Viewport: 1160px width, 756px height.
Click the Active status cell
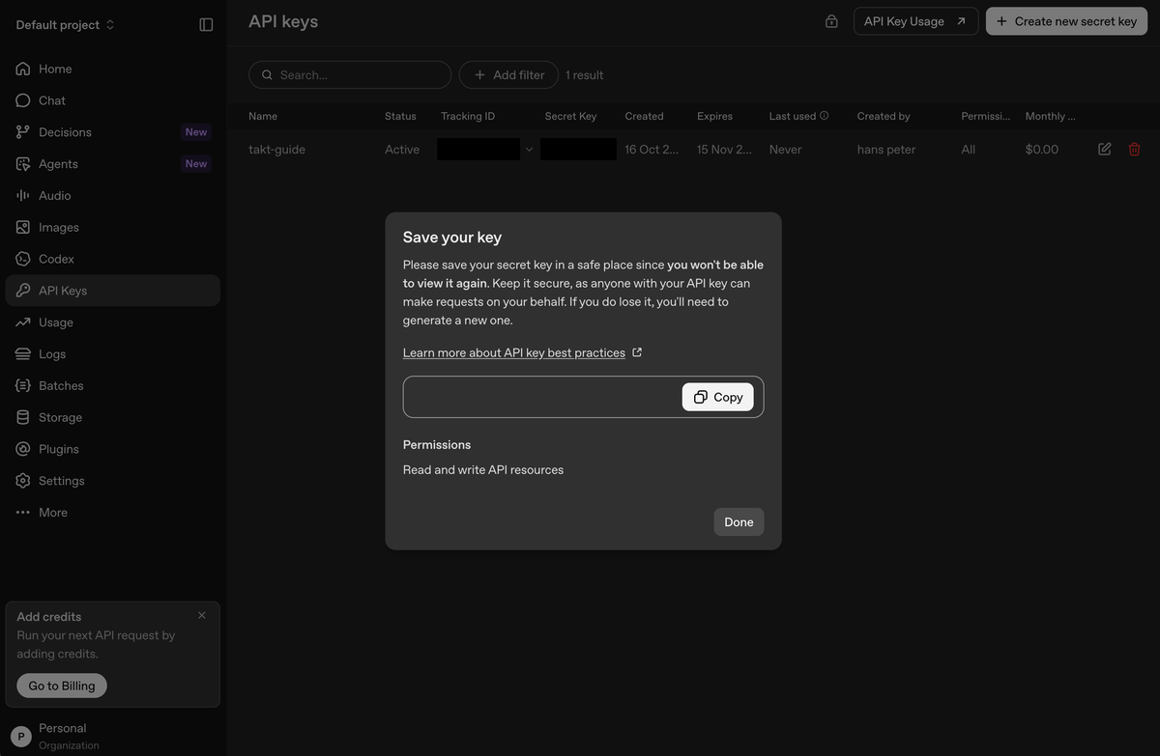click(x=402, y=150)
